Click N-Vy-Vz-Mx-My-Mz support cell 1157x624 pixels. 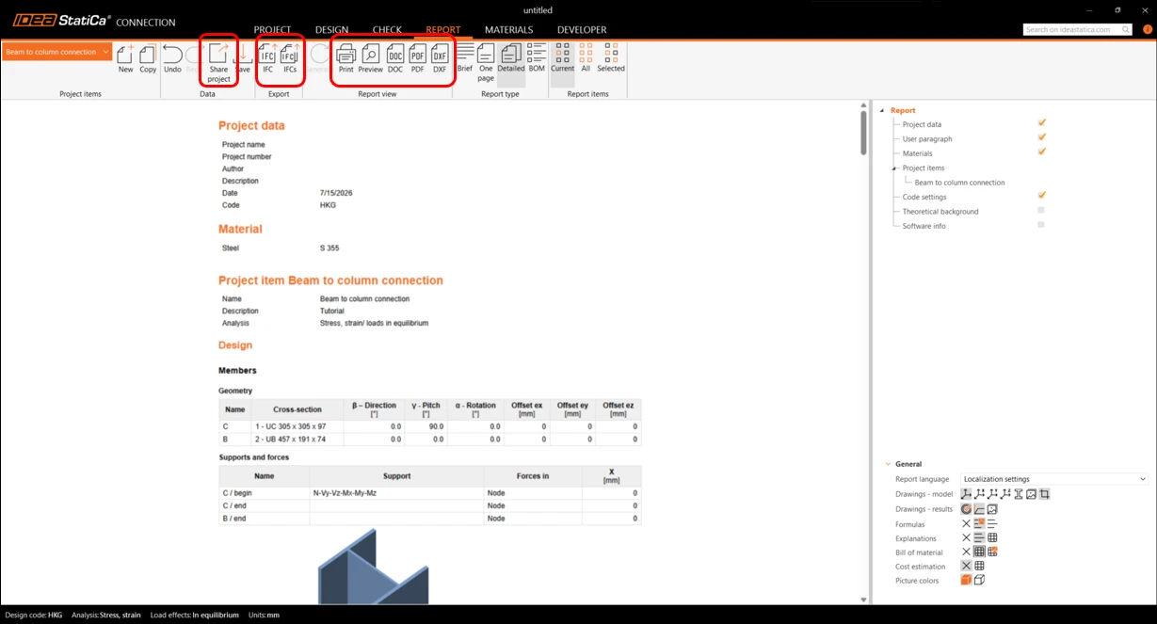pos(396,493)
